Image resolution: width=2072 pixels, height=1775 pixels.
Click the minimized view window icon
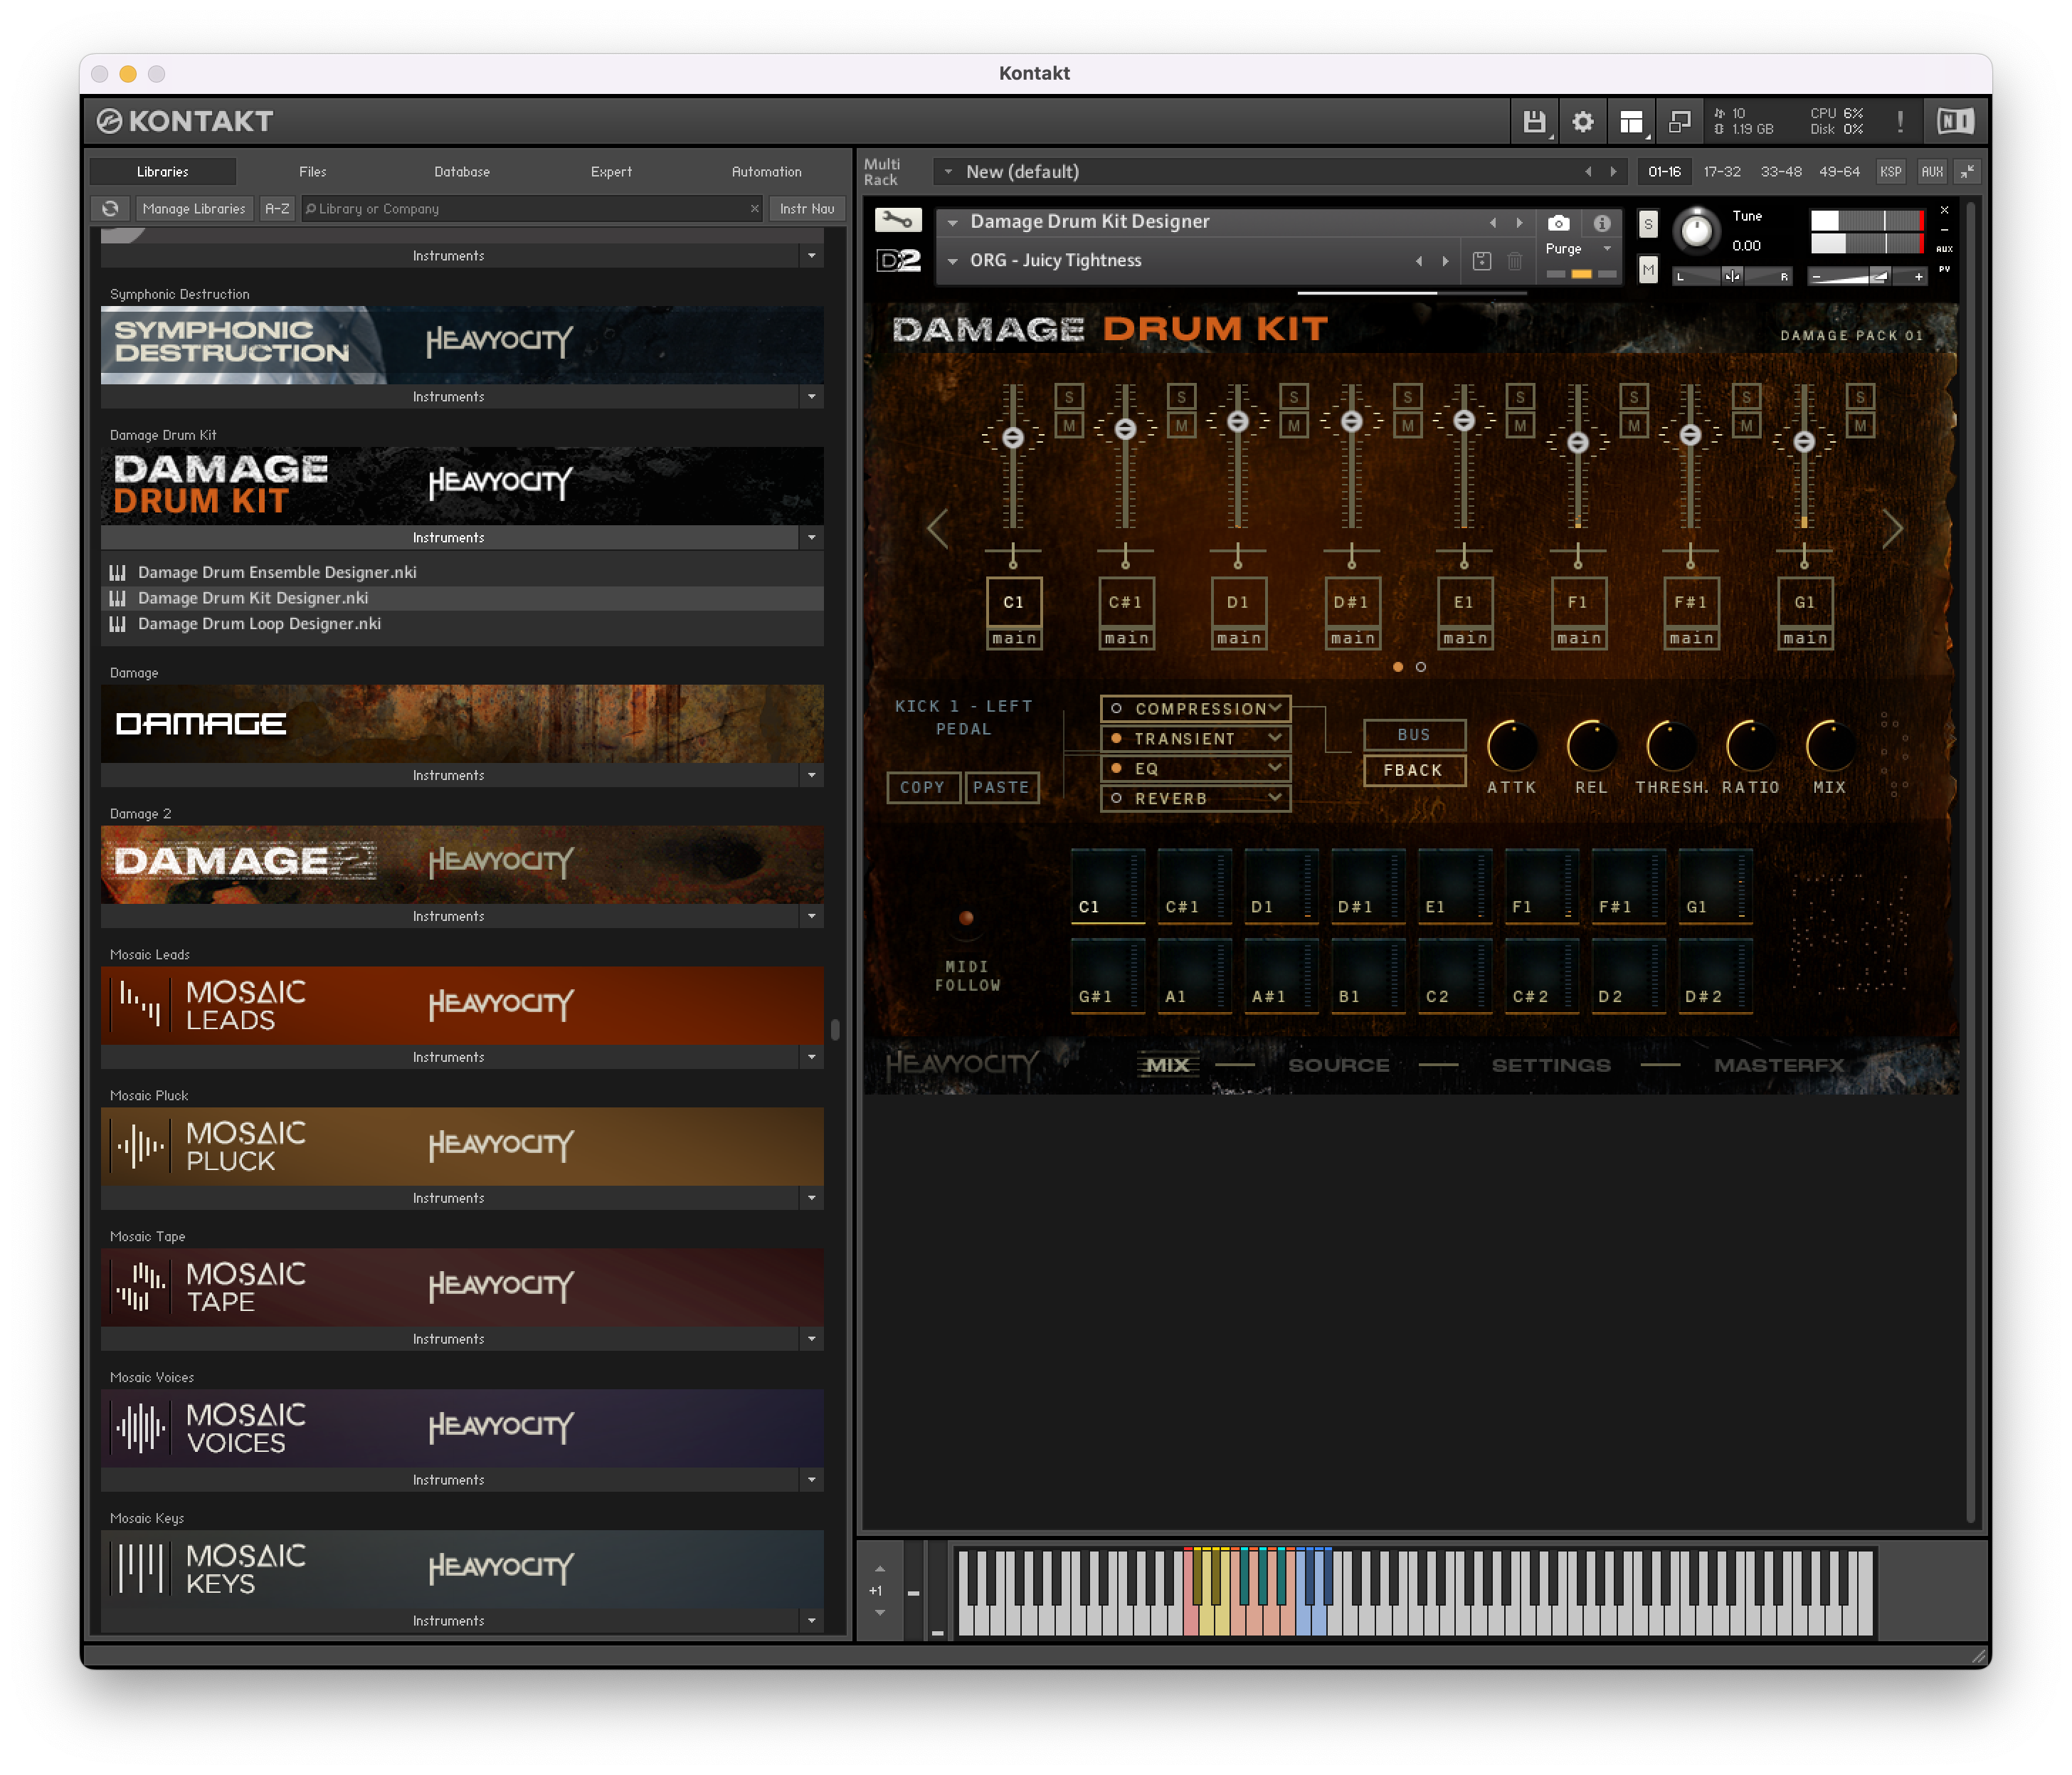1680,122
